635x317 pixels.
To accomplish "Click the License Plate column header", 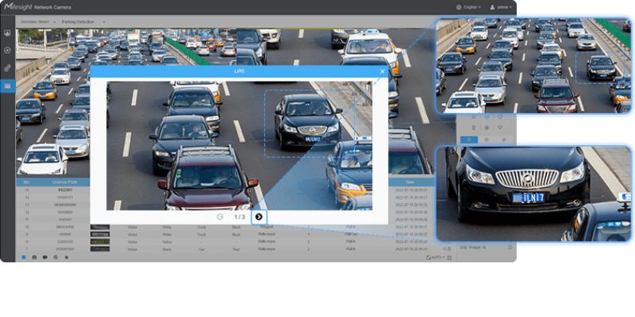I will pyautogui.click(x=65, y=183).
